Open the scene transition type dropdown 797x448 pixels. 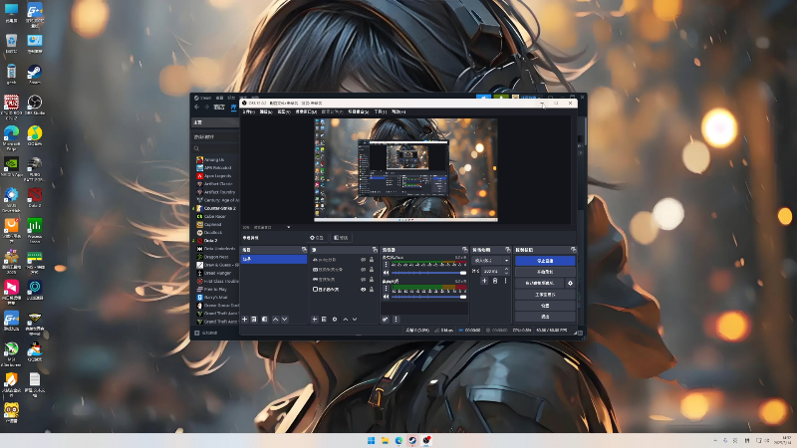click(491, 260)
